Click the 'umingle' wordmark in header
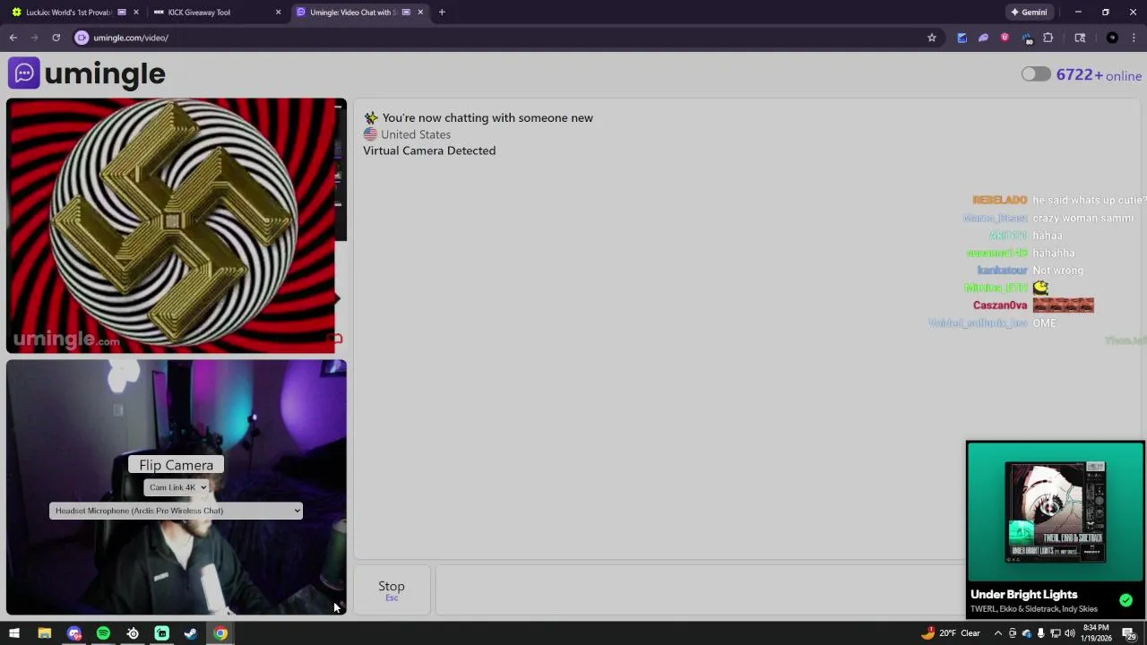Screen dimensions: 1147x645 tap(105, 74)
